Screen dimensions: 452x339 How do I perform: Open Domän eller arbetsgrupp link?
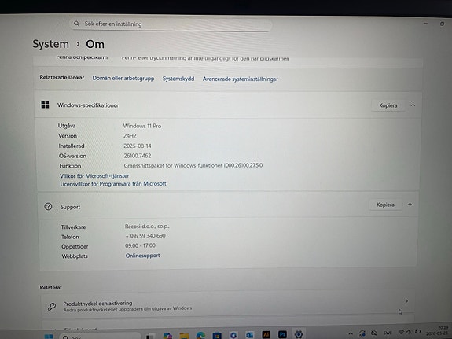pos(123,78)
